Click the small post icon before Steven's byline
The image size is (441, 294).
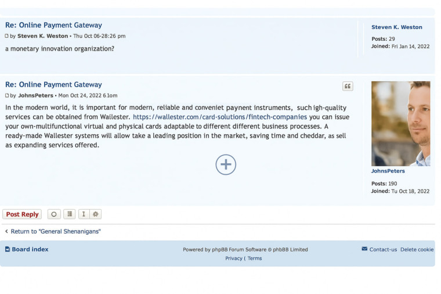pyautogui.click(x=7, y=37)
